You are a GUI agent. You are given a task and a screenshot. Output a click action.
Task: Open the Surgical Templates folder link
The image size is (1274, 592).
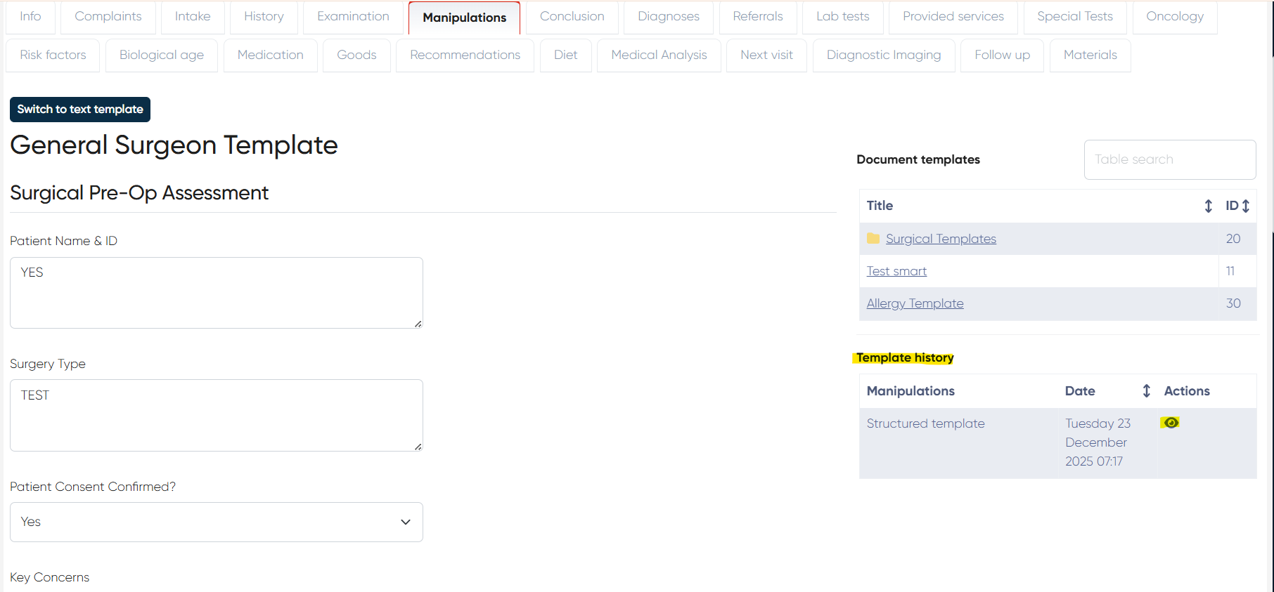[x=941, y=239]
